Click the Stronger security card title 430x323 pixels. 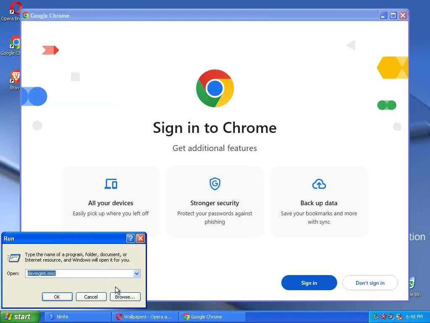tap(215, 203)
